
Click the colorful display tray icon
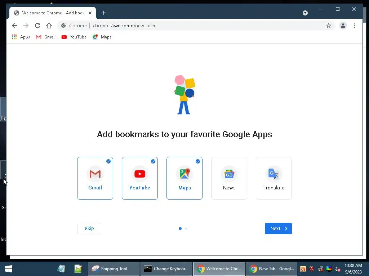coord(329,269)
